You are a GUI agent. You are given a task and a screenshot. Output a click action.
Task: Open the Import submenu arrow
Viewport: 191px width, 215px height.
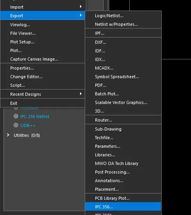pyautogui.click(x=81, y=7)
